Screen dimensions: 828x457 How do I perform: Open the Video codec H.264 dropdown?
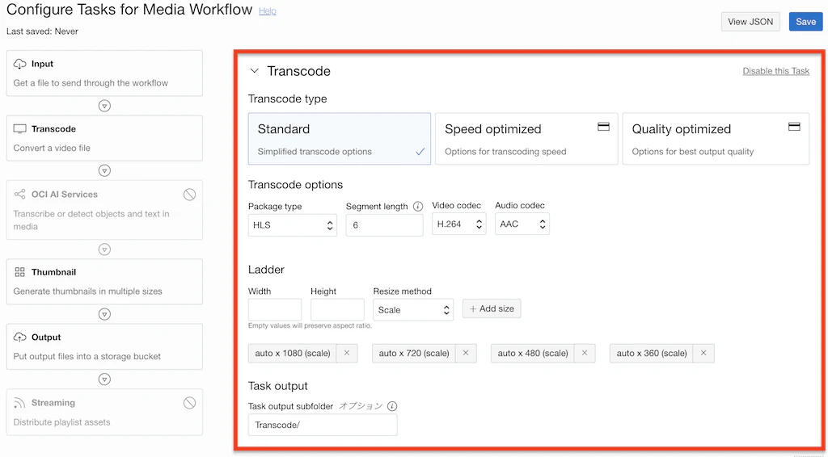pyautogui.click(x=459, y=224)
